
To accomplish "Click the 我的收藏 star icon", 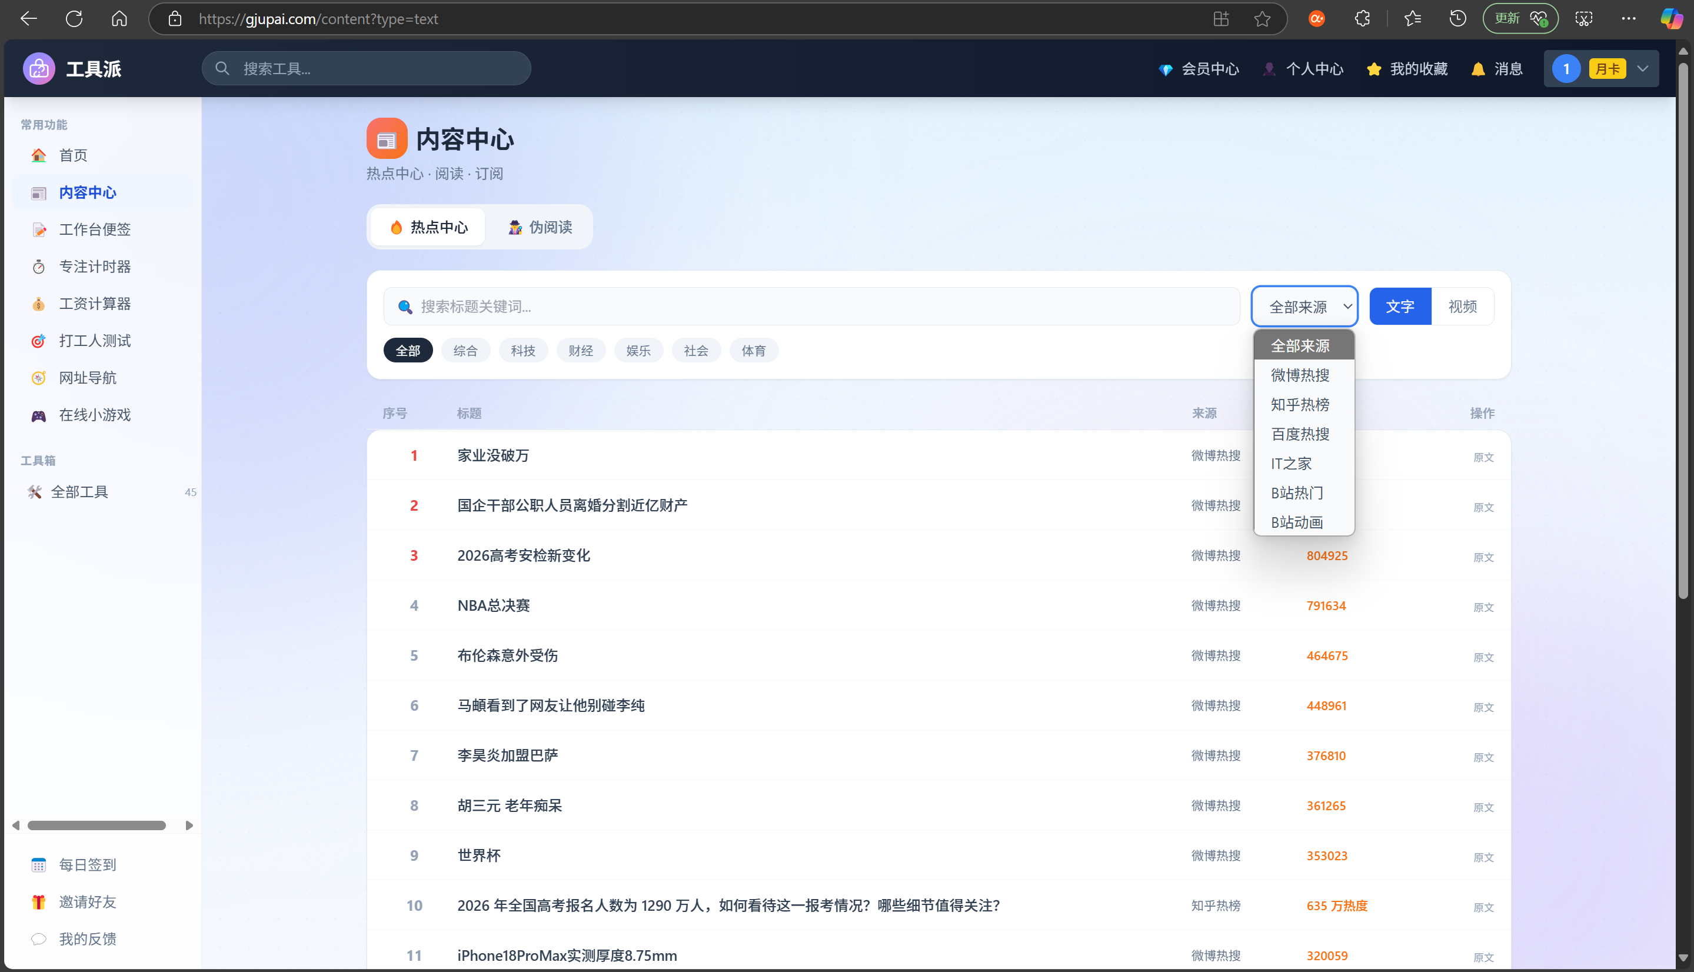I will [x=1374, y=69].
